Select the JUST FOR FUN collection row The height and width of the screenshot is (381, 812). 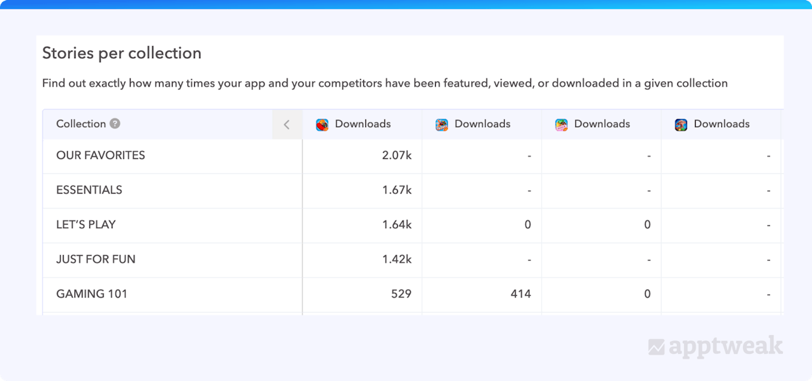[x=96, y=259]
